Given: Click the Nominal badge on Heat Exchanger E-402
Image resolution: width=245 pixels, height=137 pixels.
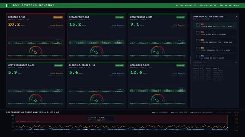Looking at the screenshot, I should pyautogui.click(x=58, y=65).
